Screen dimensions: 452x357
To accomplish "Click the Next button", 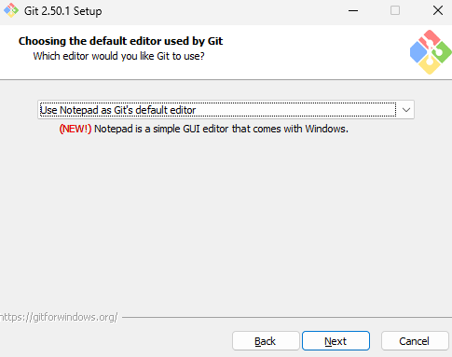I will [x=336, y=341].
